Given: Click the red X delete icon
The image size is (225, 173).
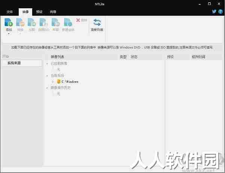Looking at the screenshot, I should pos(78,20).
